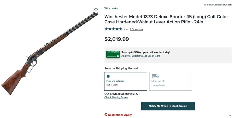Click the Check Nearby Stores link
The image size is (235, 118).
point(116,97)
